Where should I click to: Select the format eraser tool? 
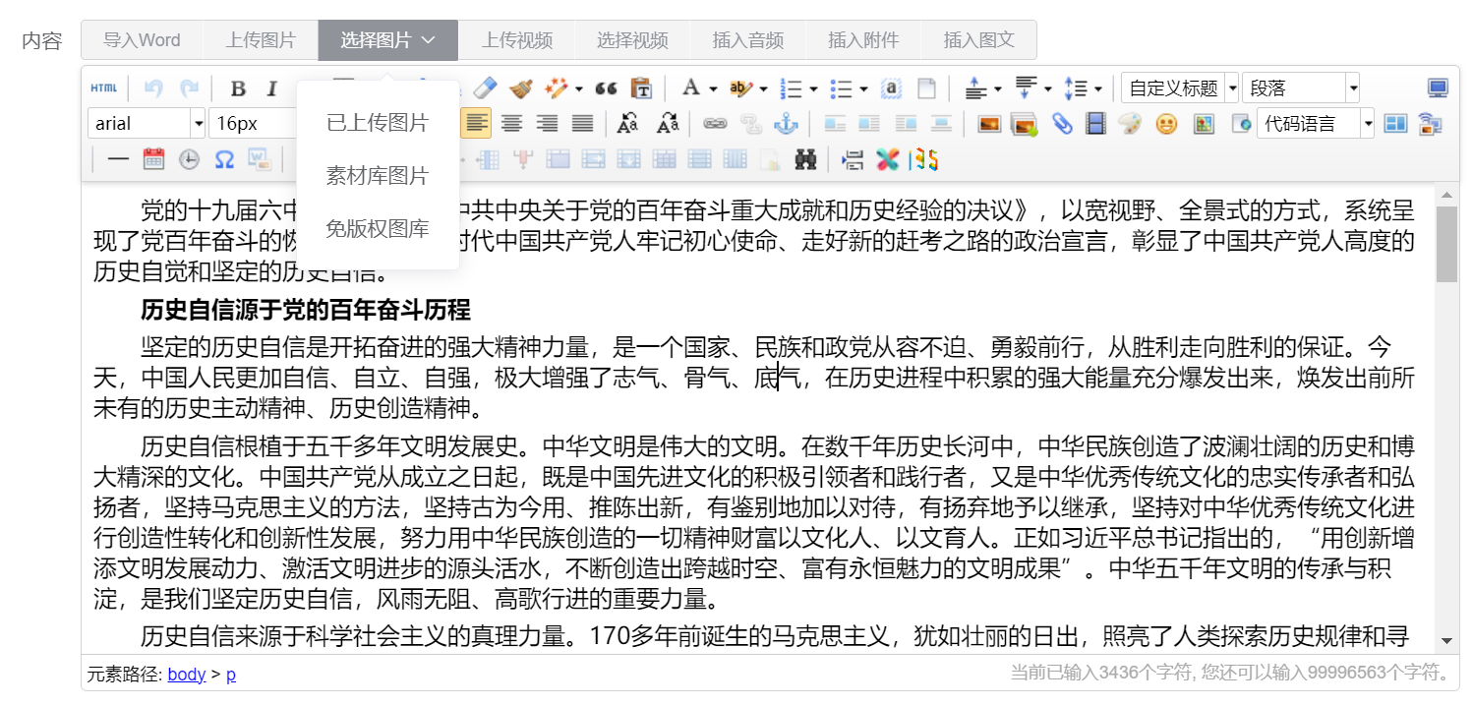[485, 87]
